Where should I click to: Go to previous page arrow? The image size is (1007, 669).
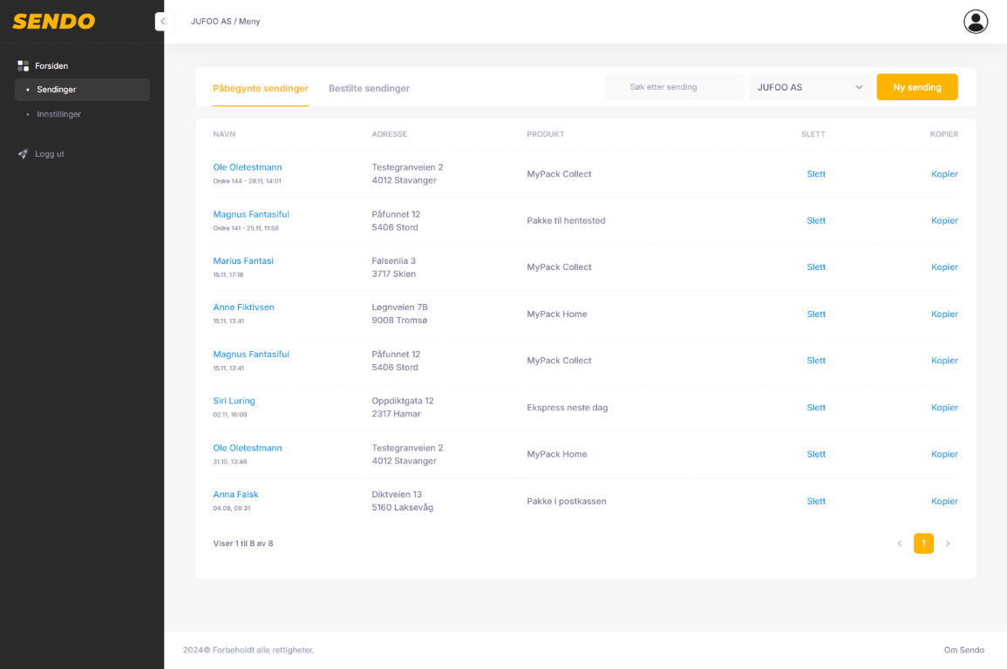click(x=899, y=544)
